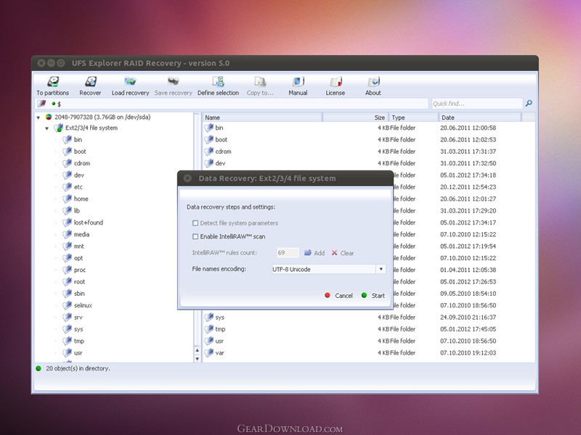
Task: Open the License toolbar icon
Action: (336, 86)
